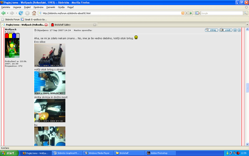
Task: Click the IP view icon on post
Action: 239,30
